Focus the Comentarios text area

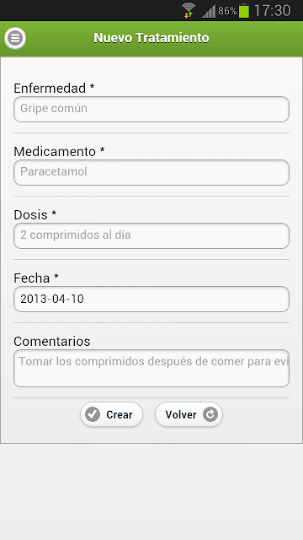tap(151, 368)
